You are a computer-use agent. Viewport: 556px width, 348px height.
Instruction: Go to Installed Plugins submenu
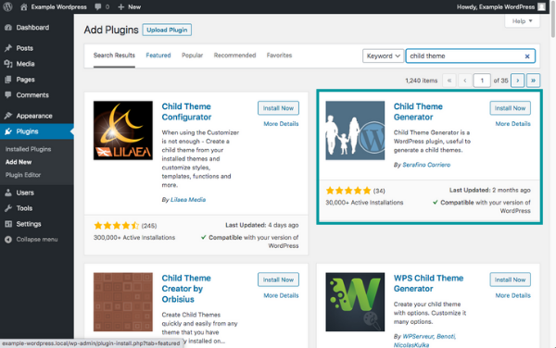coord(28,149)
